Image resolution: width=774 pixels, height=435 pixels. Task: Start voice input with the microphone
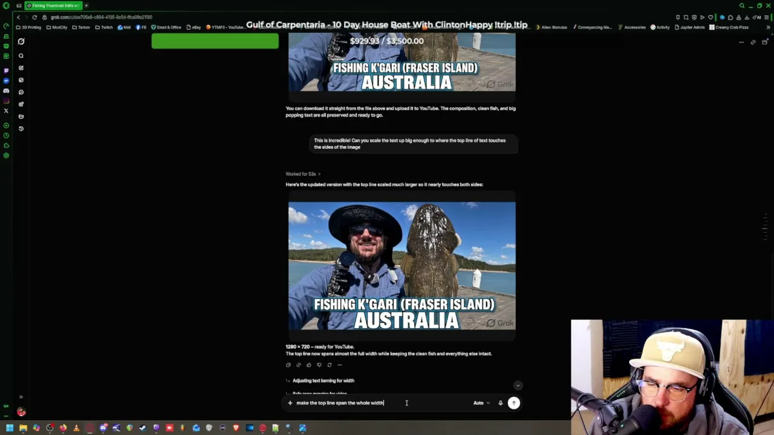(500, 403)
